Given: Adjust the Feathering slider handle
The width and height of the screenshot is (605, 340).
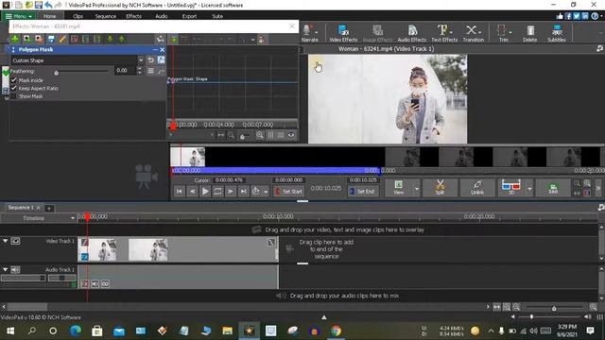Looking at the screenshot, I should [57, 73].
